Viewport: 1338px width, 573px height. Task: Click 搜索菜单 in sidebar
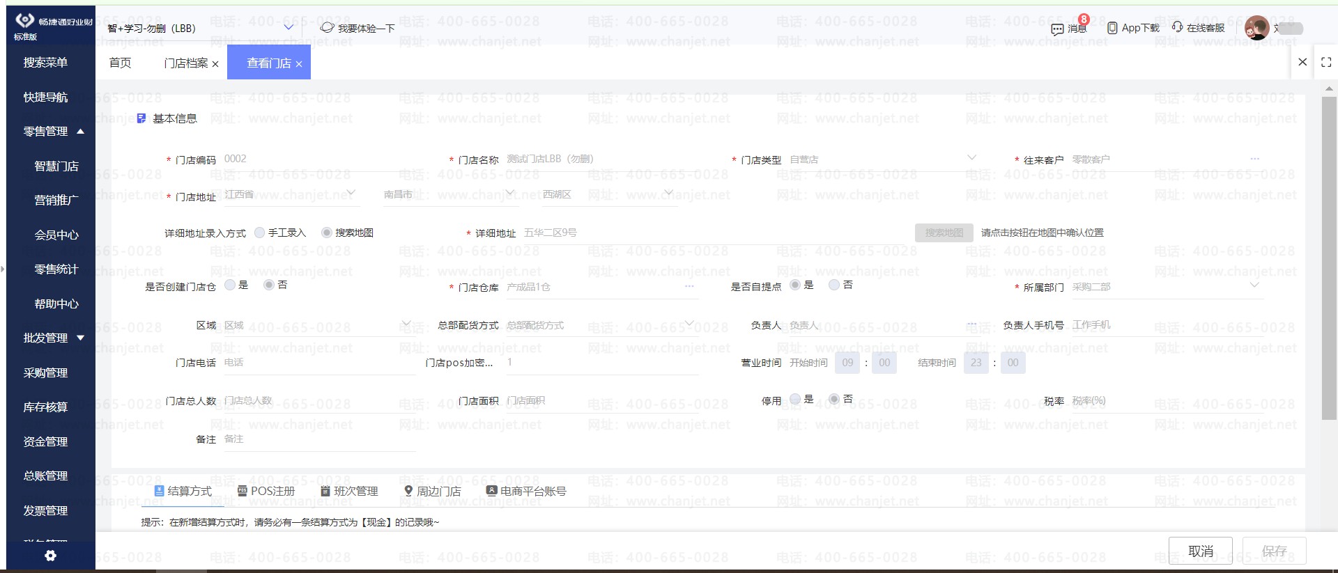[45, 62]
